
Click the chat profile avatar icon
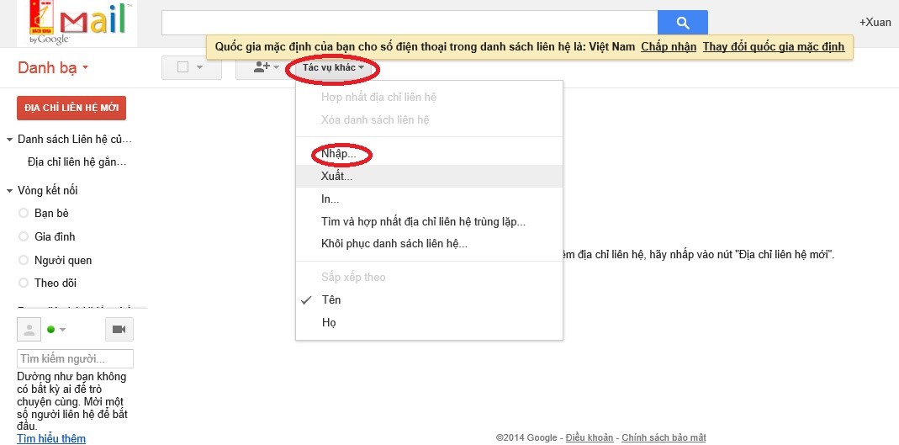pyautogui.click(x=29, y=329)
